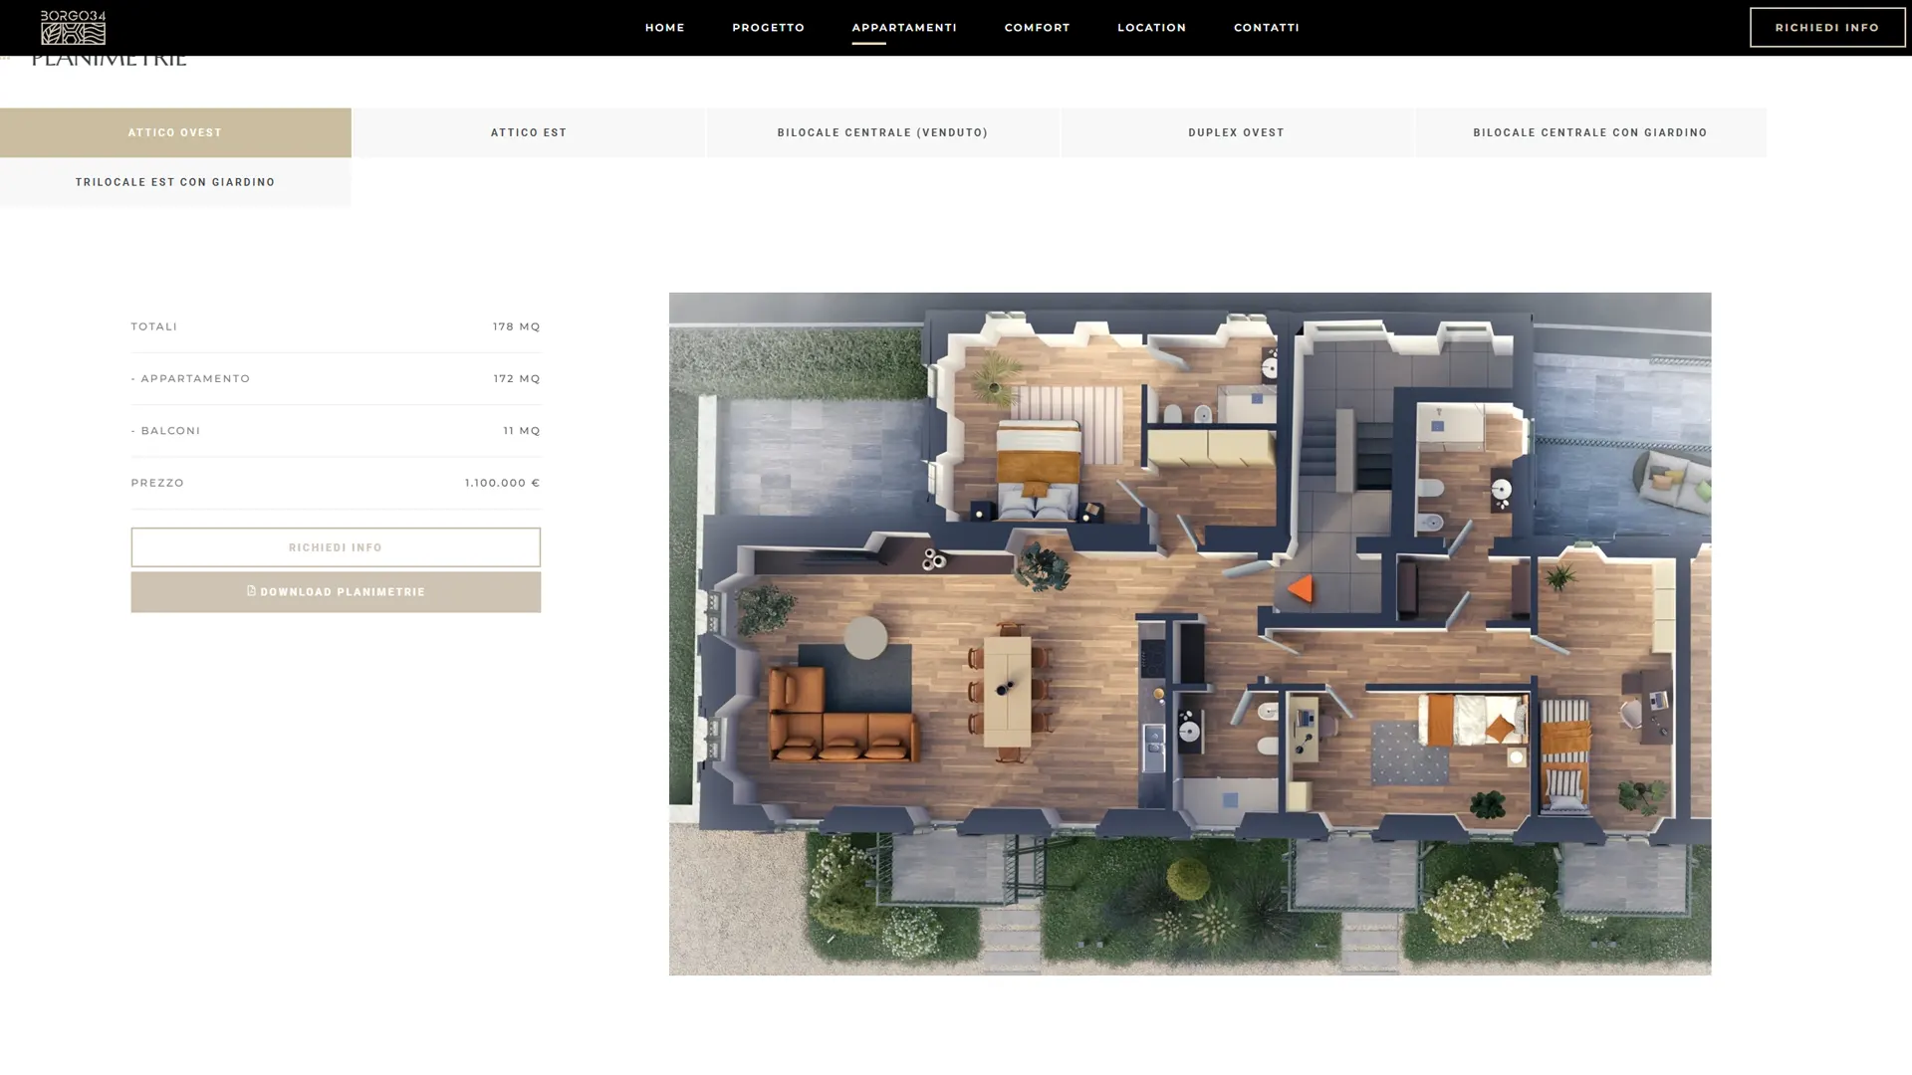
Task: Select the BILOCALE CENTRALE (VENDUTO) tab
Action: [x=882, y=132]
